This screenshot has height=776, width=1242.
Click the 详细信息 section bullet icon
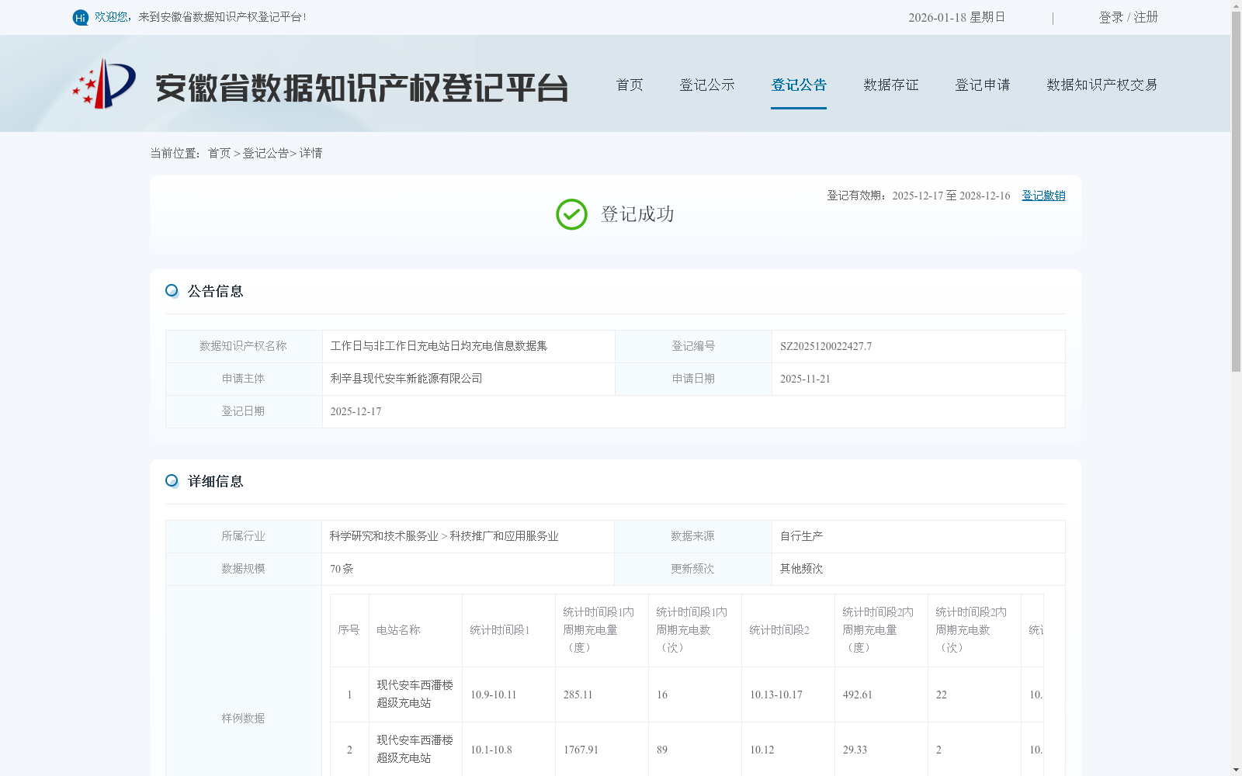coord(172,481)
